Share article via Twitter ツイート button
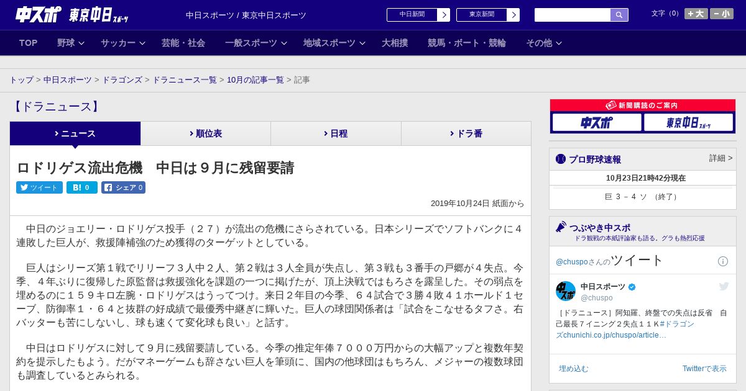The image size is (746, 391). click(x=39, y=187)
